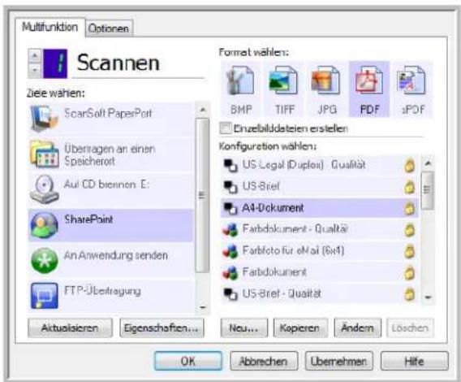Click the Abbrechen button
Viewport: 461px width, 382px height.
coord(264,361)
